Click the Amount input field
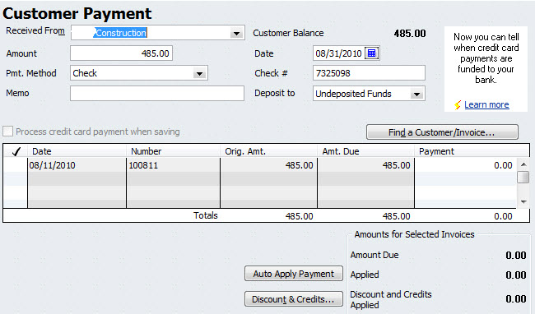The width and height of the screenshot is (535, 314). pyautogui.click(x=122, y=53)
